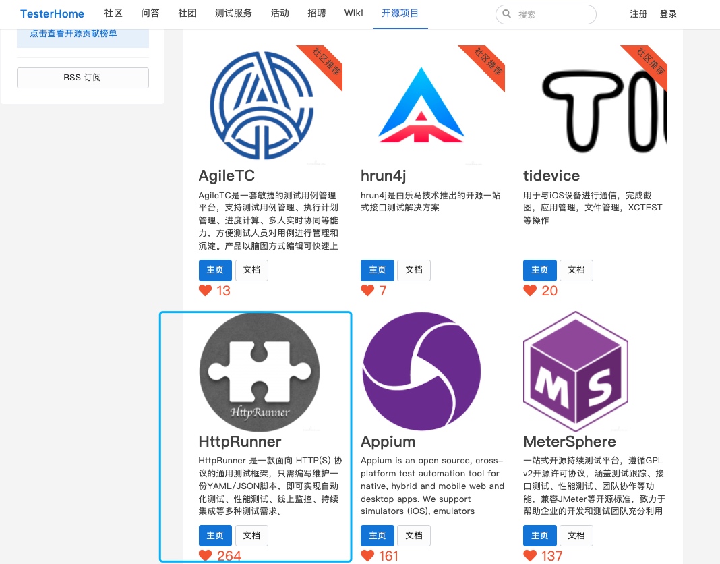
Task: Like HttpRunner via heart icon
Action: (x=205, y=556)
